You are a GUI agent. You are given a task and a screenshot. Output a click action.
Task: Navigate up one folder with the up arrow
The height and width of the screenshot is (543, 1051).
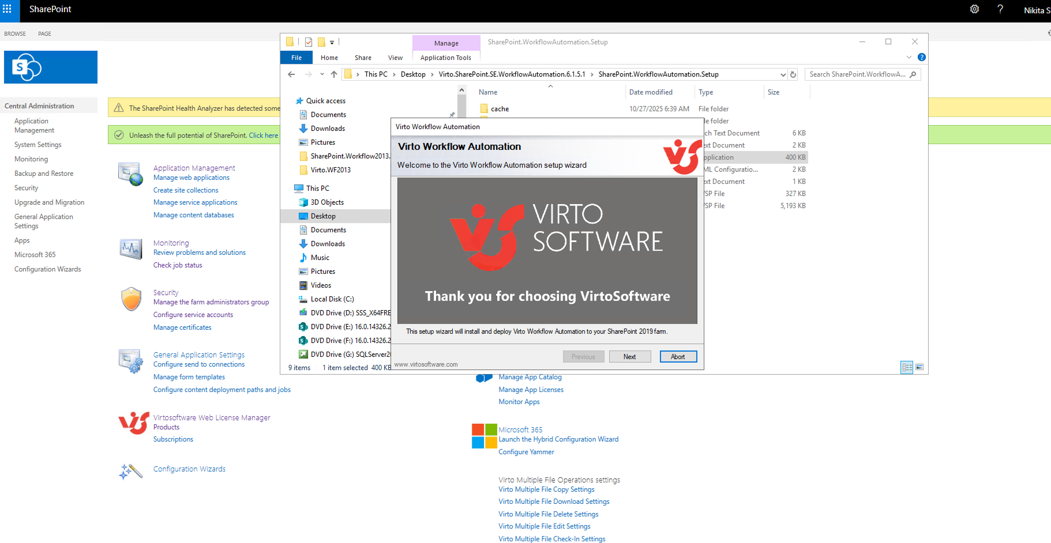[x=334, y=74]
